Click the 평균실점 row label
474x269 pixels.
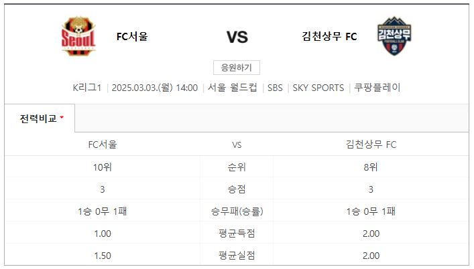pos(237,256)
